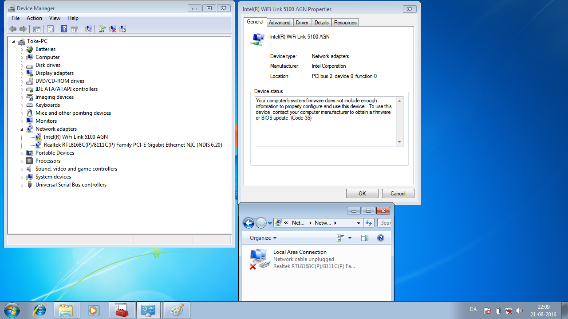Screen dimensions: 568x319
Task: Select the Realtek RTL8168C(P)/8111C(P) Ethernet NIC entry
Action: [x=133, y=145]
